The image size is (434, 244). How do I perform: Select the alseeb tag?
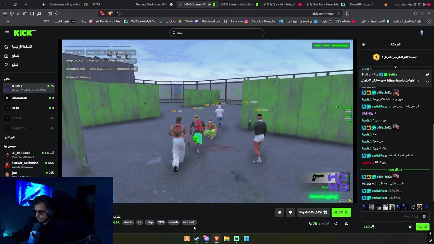(173, 222)
